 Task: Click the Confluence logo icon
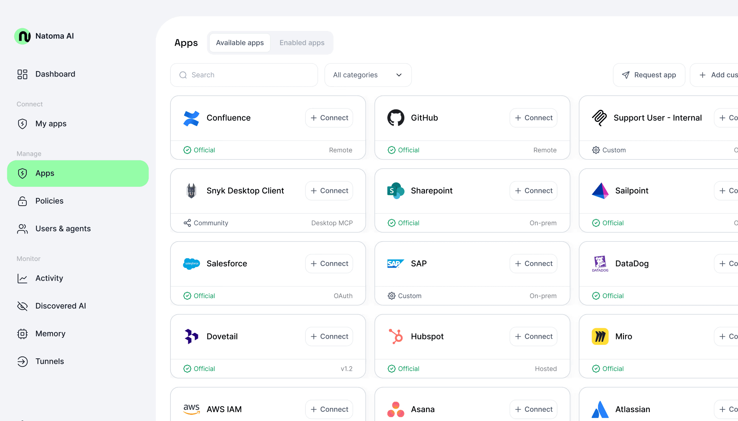(x=191, y=118)
